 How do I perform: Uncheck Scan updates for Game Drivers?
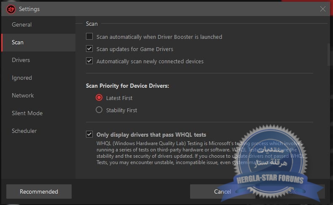[89, 49]
